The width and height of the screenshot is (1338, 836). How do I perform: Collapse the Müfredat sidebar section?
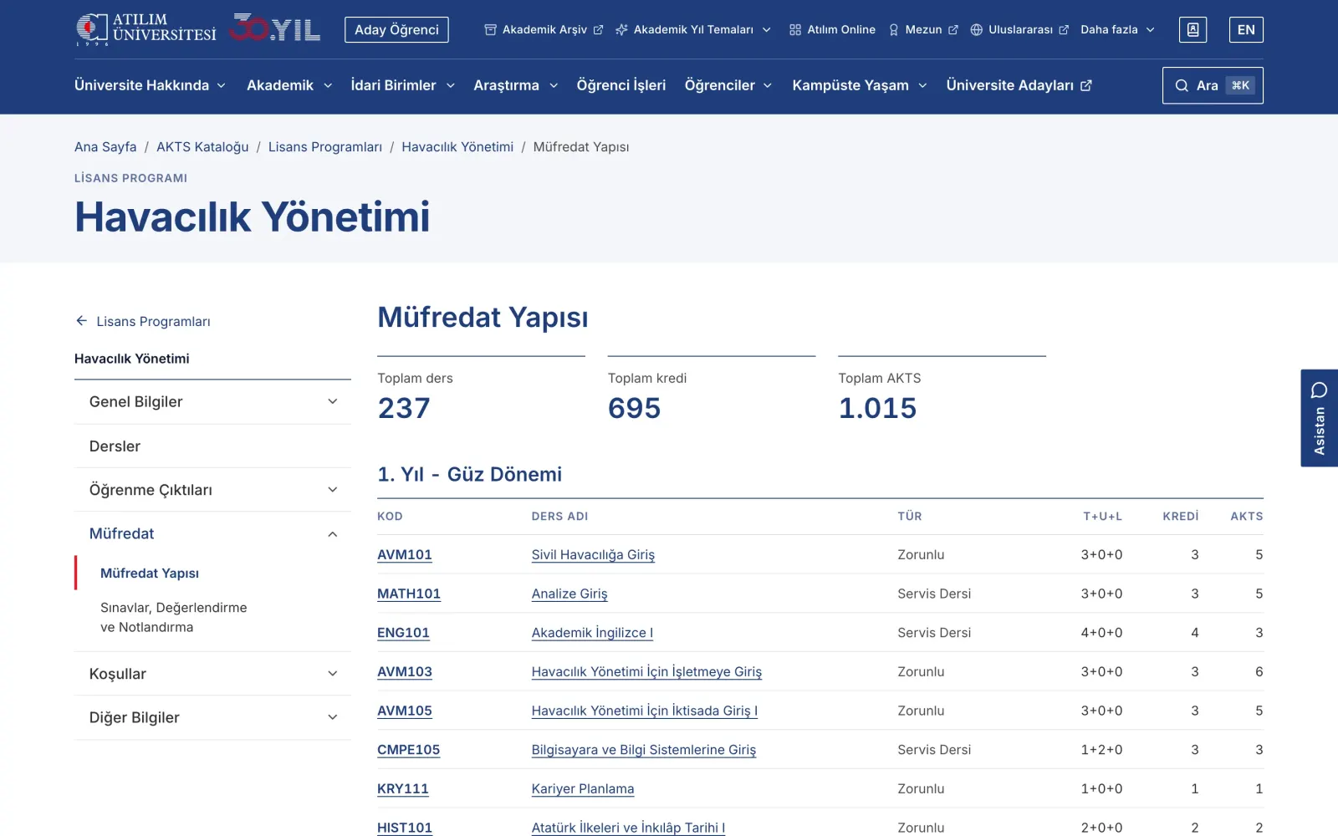click(x=212, y=533)
